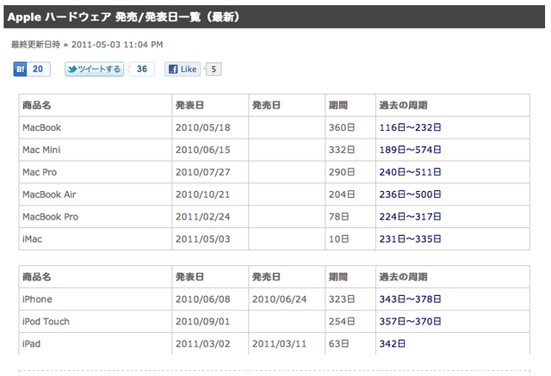Click the Facebook Like button
This screenshot has width=551, height=376.
pos(183,69)
